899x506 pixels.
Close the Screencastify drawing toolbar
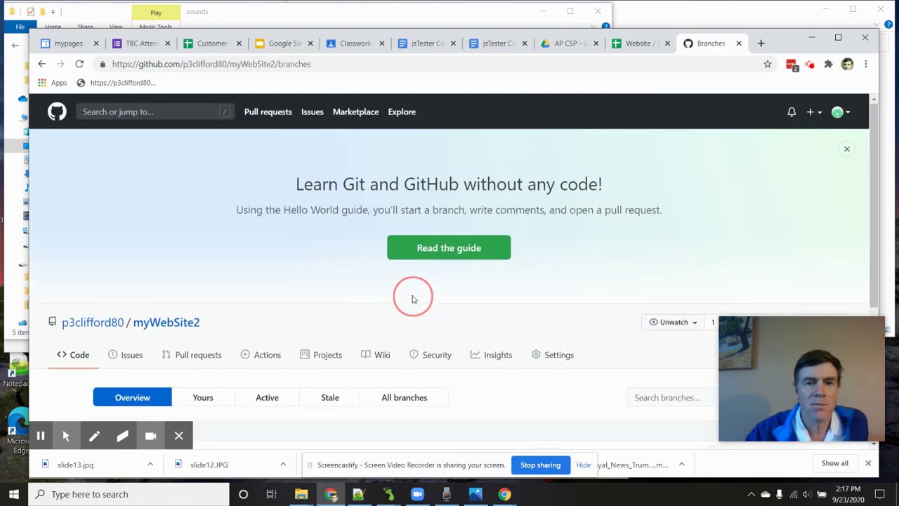point(178,436)
